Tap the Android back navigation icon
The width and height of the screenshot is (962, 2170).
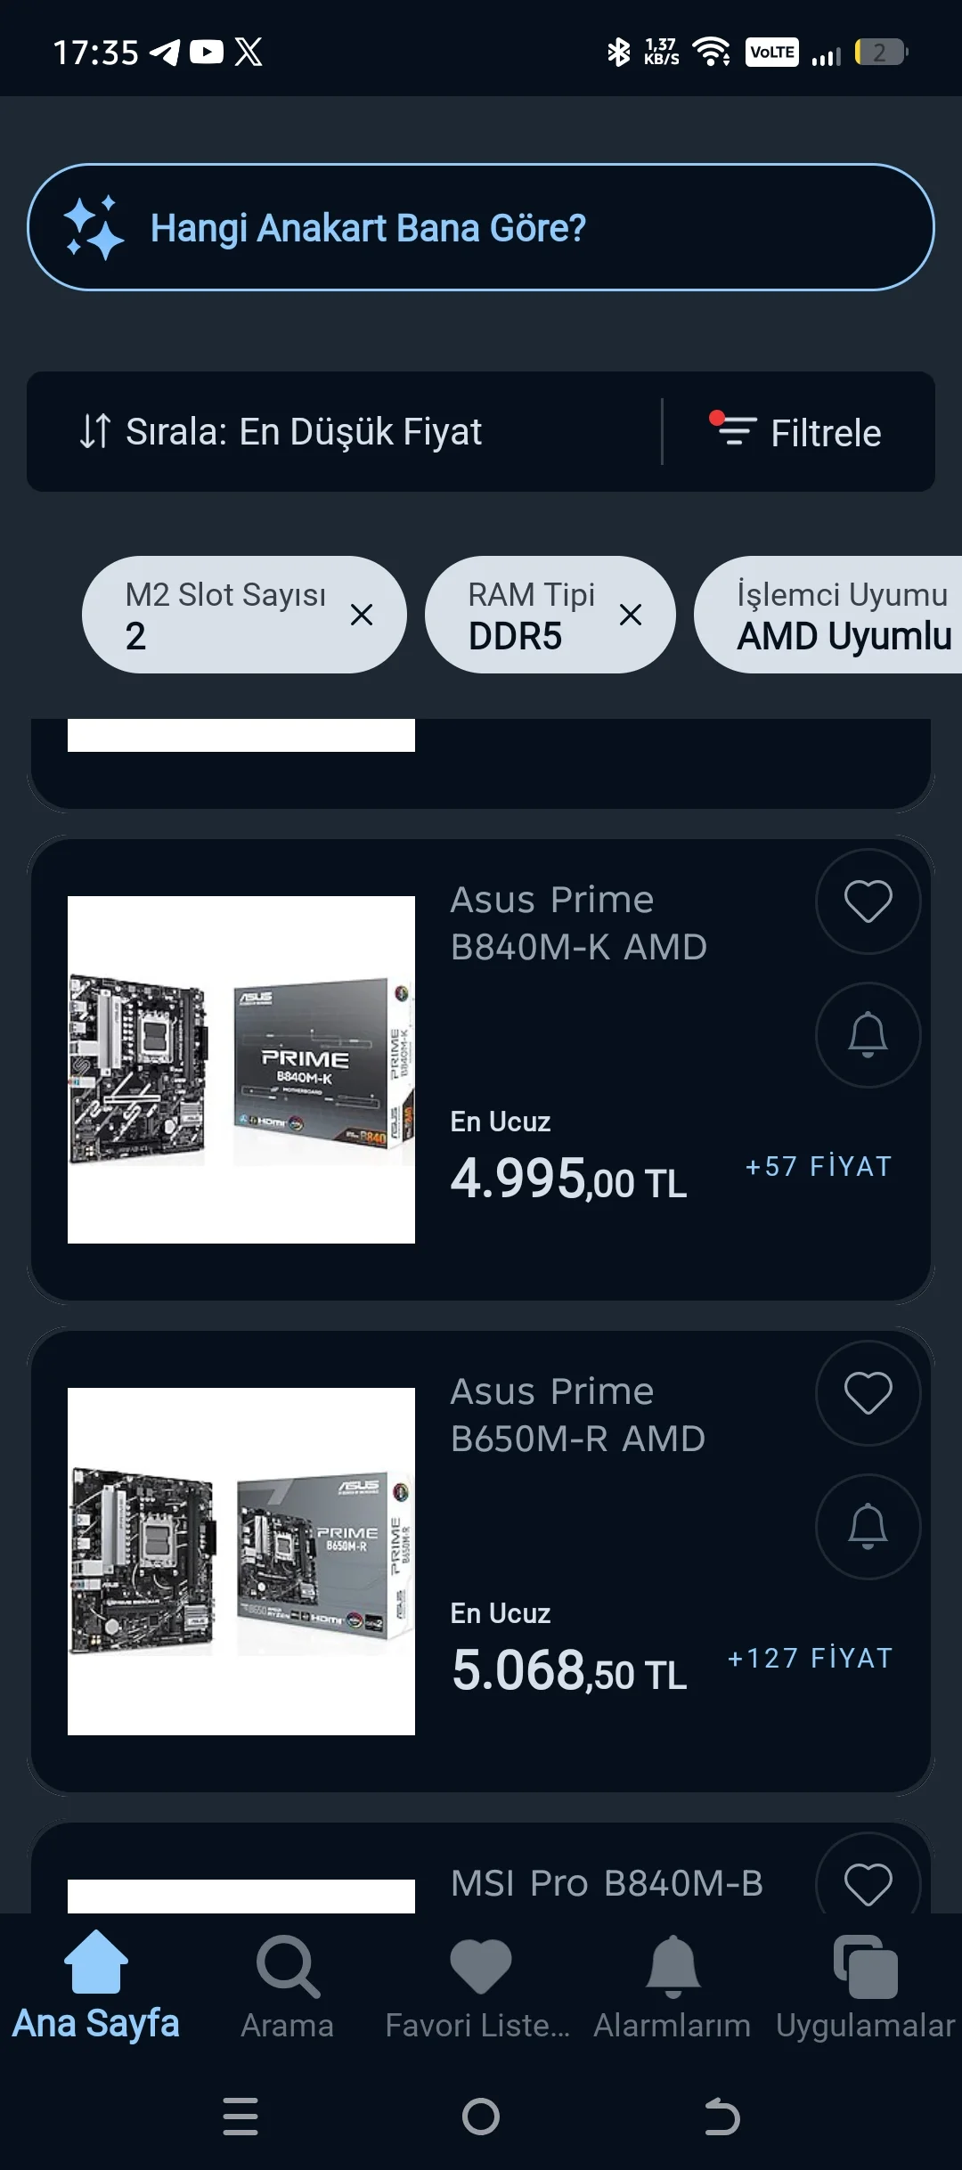point(721,2117)
